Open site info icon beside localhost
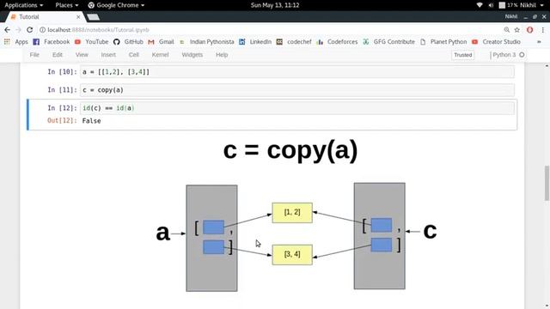This screenshot has height=309, width=550. (x=42, y=30)
